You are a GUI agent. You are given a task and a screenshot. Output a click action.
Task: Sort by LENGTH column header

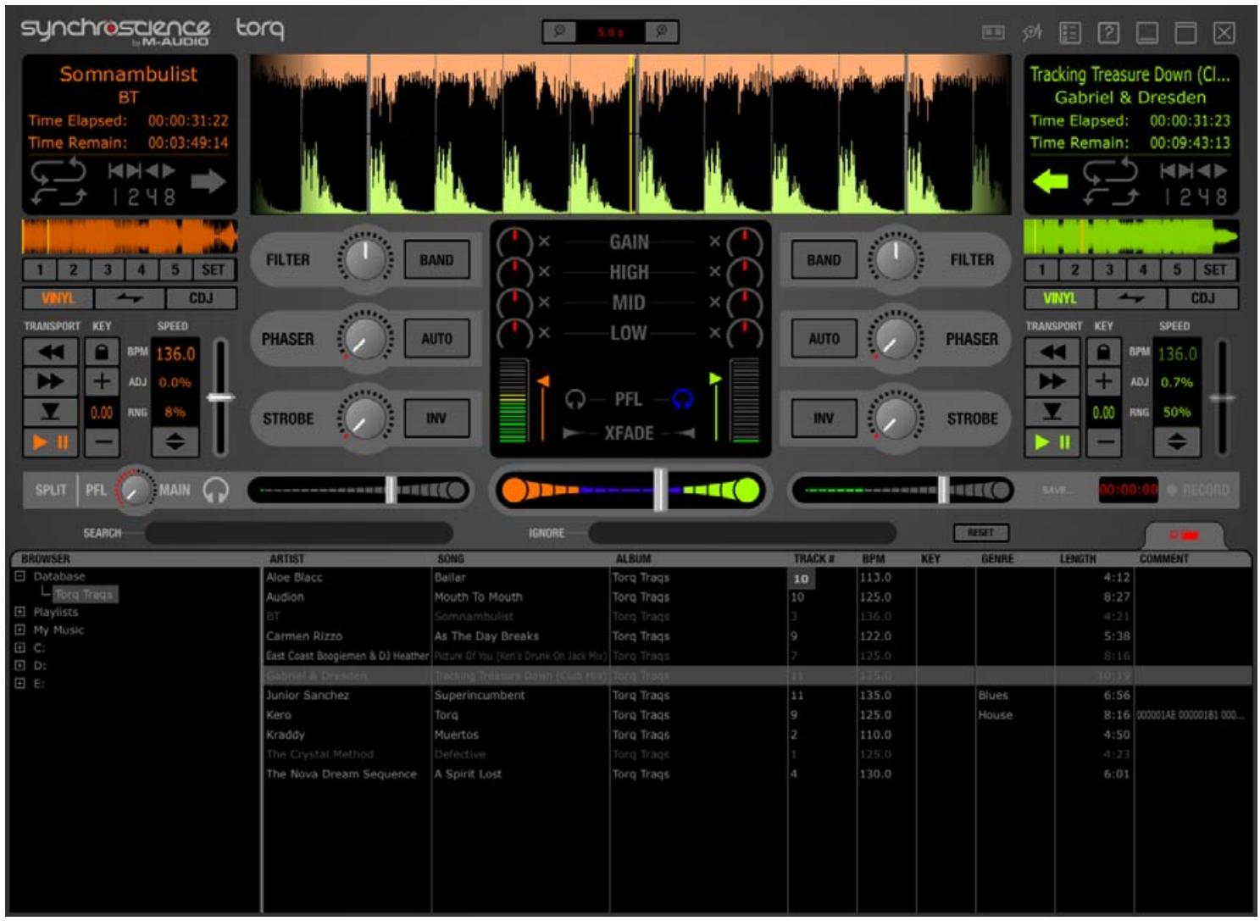[1077, 558]
